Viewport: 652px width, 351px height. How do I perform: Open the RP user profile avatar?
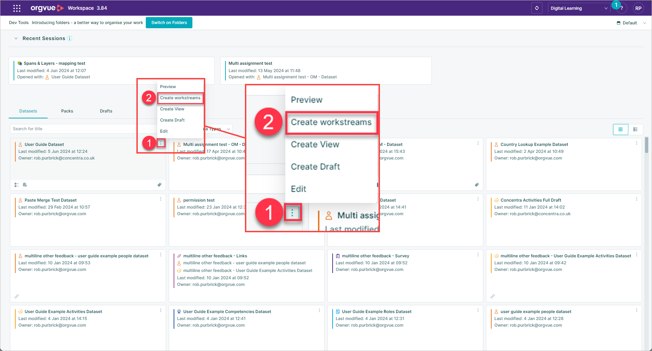pos(638,8)
